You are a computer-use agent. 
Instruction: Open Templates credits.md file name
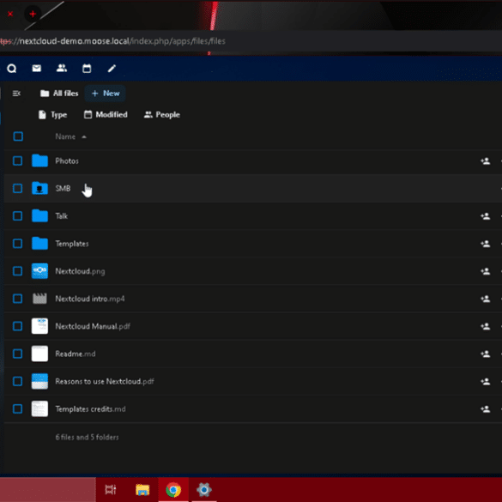[90, 408]
